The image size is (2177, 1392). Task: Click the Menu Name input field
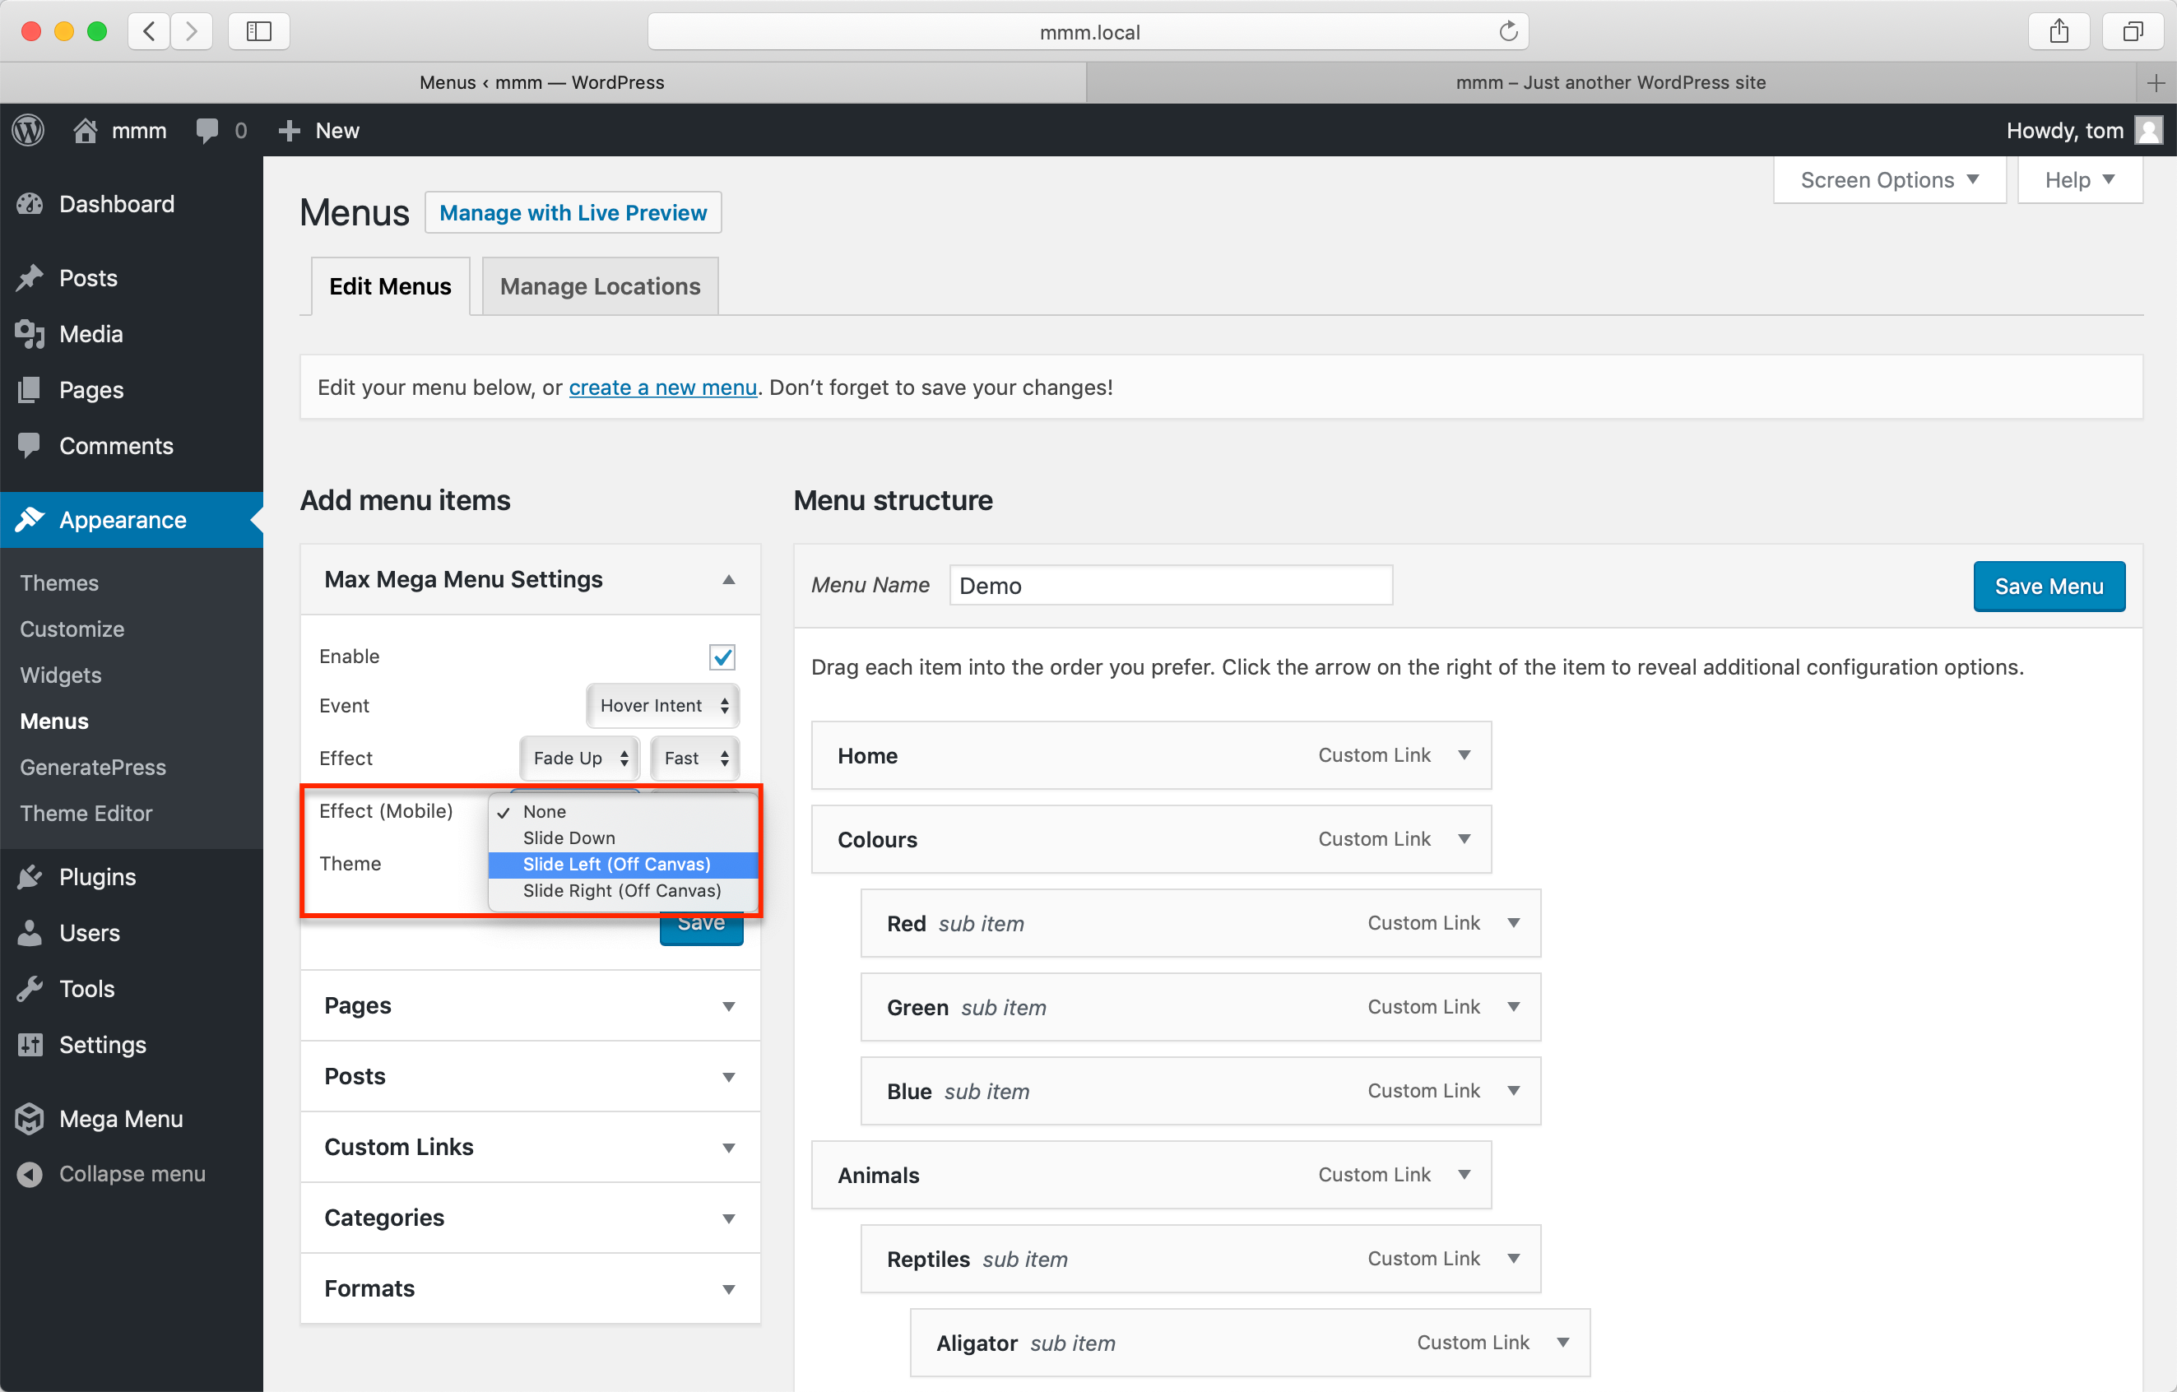pos(1170,586)
